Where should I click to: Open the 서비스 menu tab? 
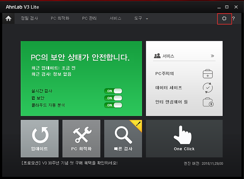coord(115,18)
